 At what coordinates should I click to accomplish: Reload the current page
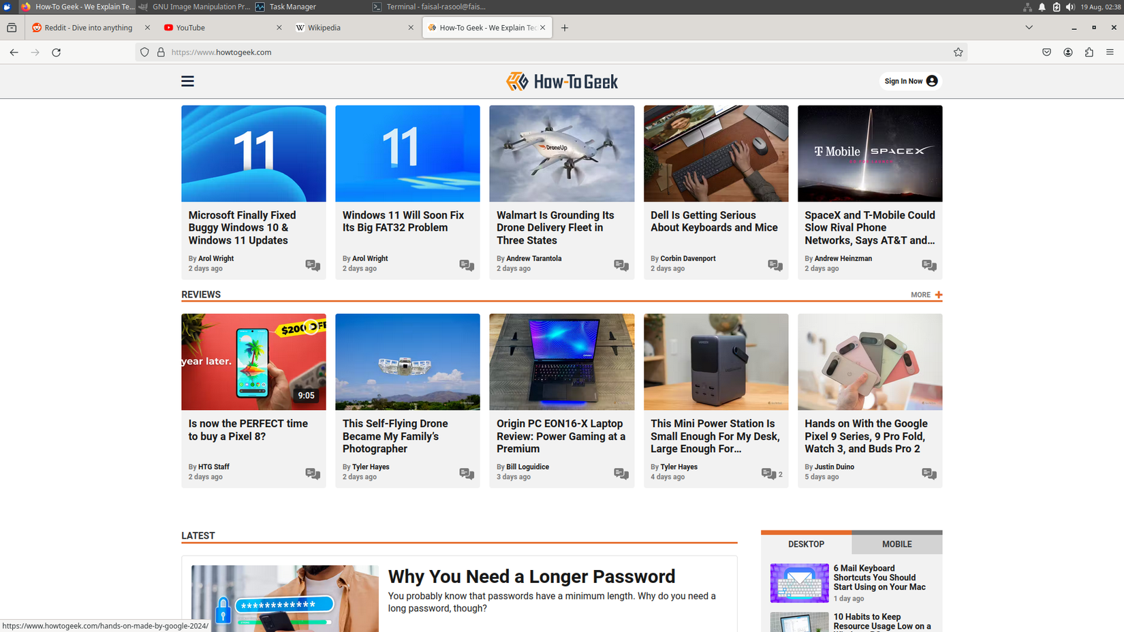point(57,52)
